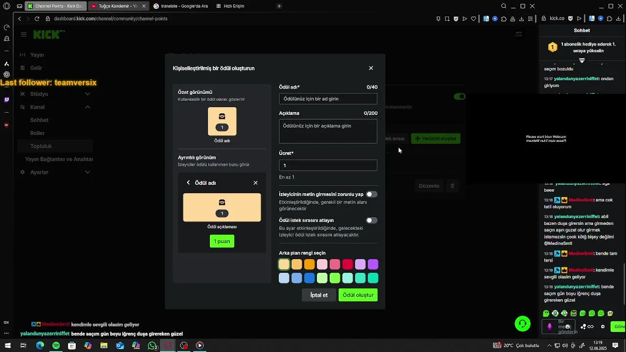This screenshot has height=352, width=626.
Task: Open the easy setup sliders icon
Action: (x=531, y=19)
